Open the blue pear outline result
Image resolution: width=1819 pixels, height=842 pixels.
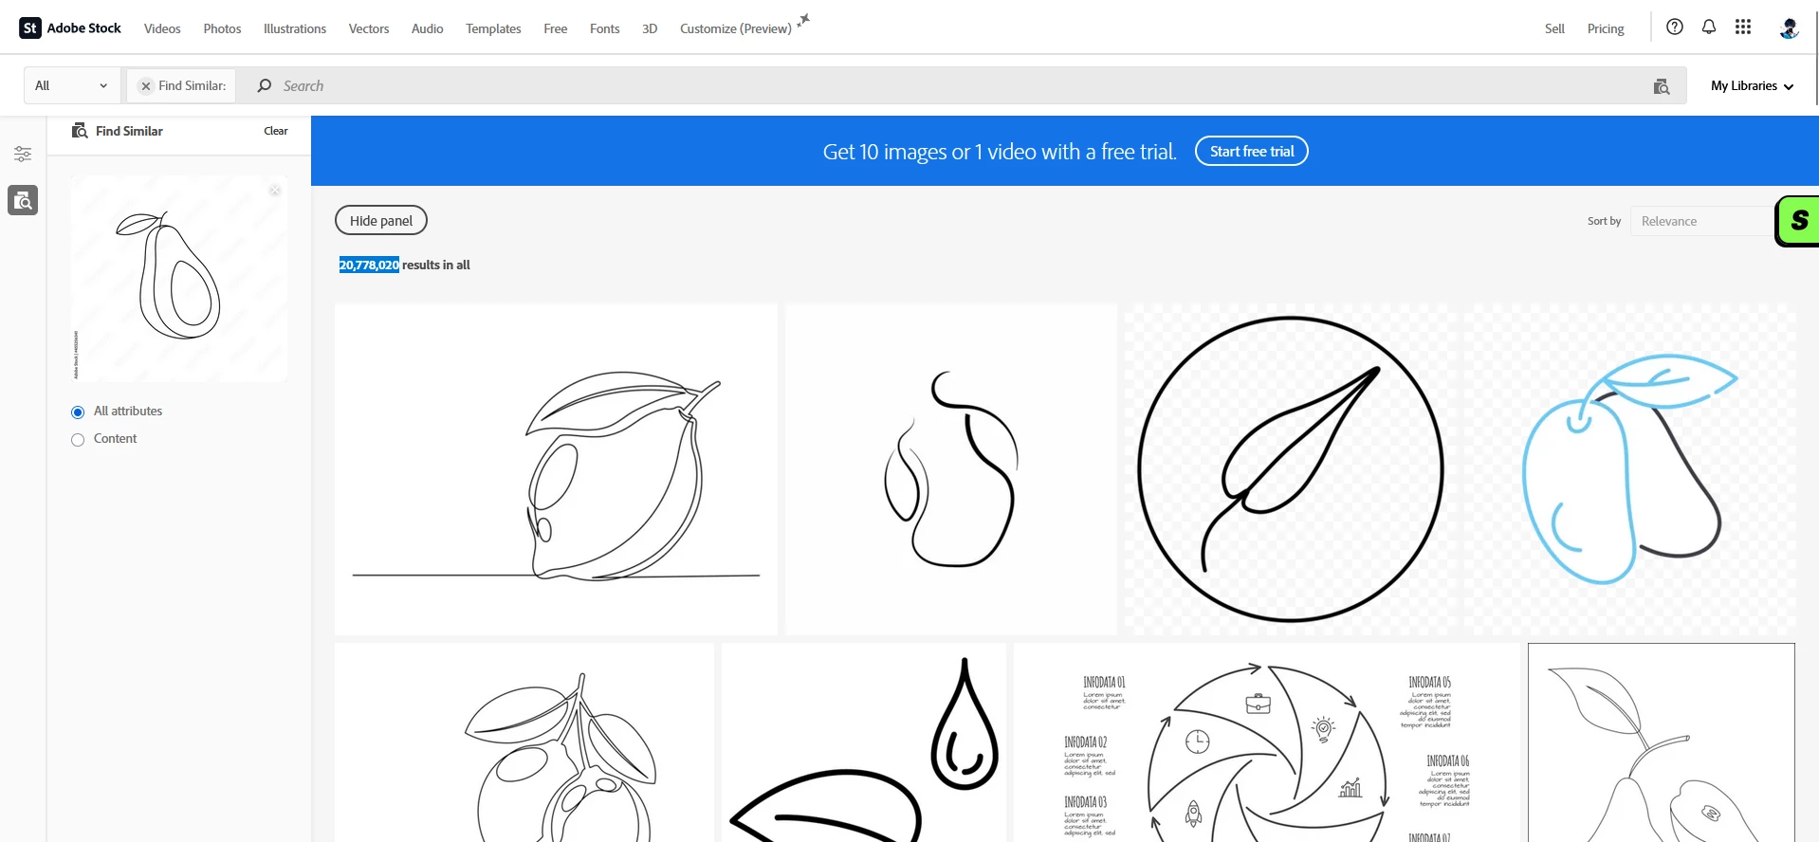[x=1629, y=469]
